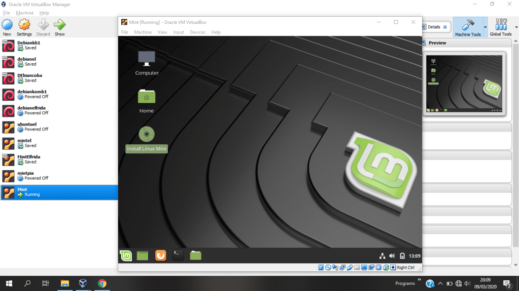This screenshot has height=291, width=519.
Task: Click the Mint volume icon in tray
Action: [392, 256]
